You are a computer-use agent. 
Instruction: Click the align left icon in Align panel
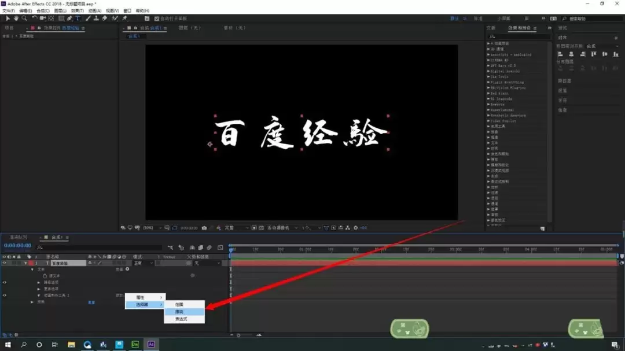[x=560, y=54]
